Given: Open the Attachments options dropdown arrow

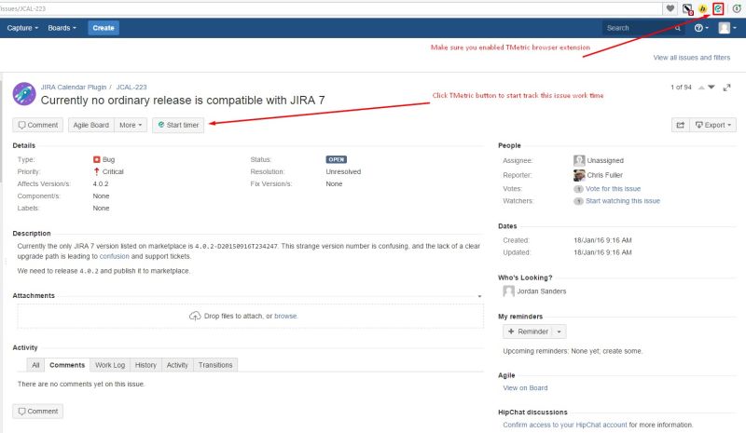Looking at the screenshot, I should pos(479,296).
